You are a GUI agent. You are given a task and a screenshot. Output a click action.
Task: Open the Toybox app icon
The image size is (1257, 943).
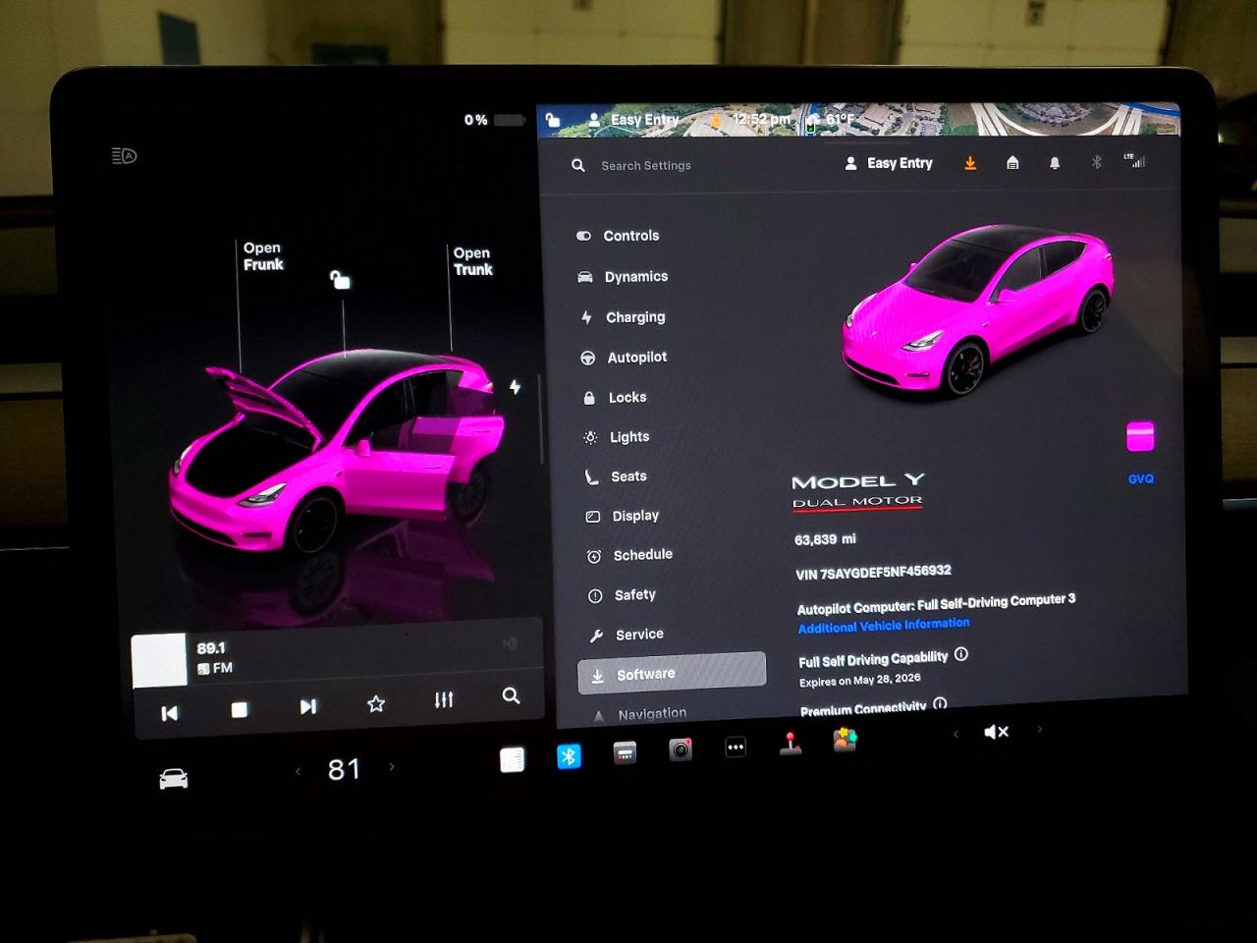click(845, 740)
